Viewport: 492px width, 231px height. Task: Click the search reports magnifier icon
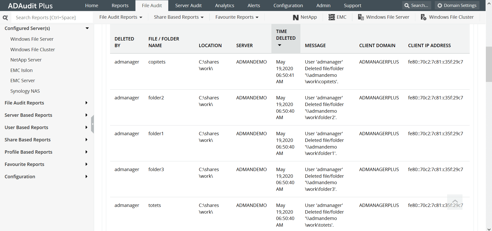click(x=5, y=18)
